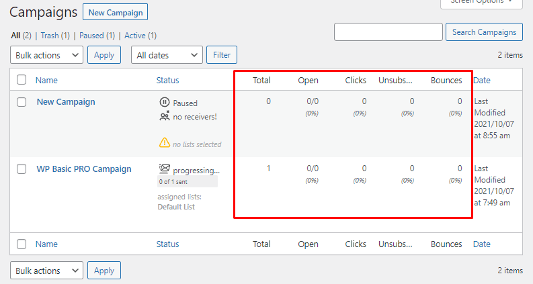This screenshot has width=533, height=284.
Task: Click the Paused status pause icon
Action: (x=165, y=102)
